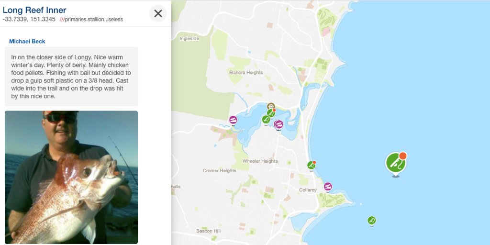Select the lagoon green fishing marker without a dot

pyautogui.click(x=266, y=120)
